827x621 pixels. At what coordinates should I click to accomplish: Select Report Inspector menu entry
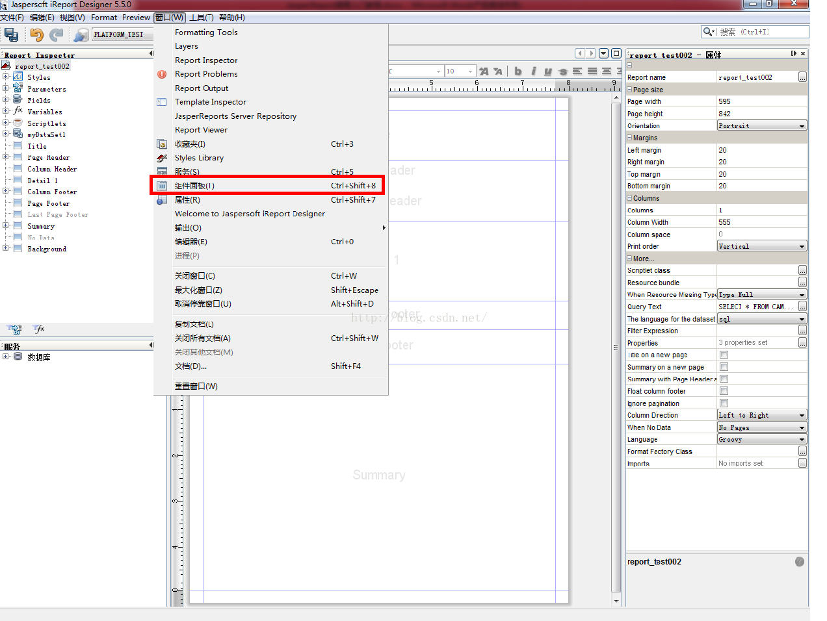point(206,60)
